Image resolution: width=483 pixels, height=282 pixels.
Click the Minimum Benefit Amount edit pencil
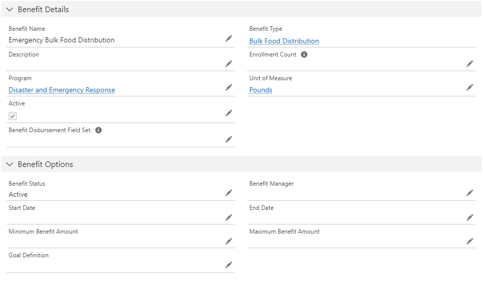pos(229,241)
